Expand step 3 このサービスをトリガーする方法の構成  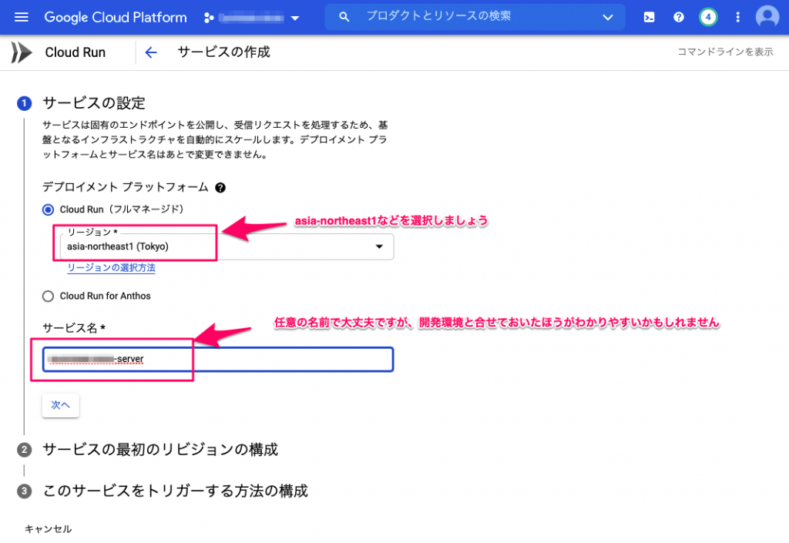pos(175,491)
